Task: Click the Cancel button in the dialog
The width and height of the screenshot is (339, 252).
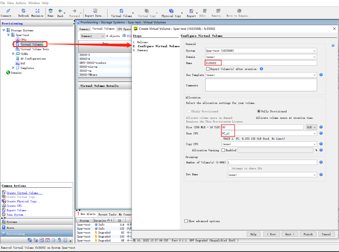Action: 326,234
